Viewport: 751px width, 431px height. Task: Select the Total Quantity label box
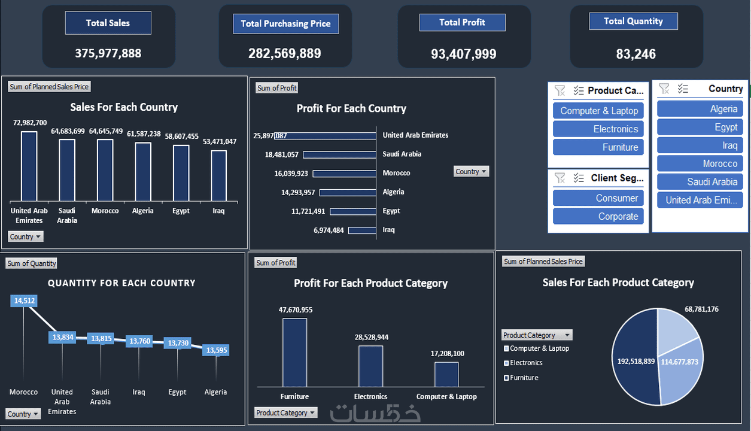(633, 21)
